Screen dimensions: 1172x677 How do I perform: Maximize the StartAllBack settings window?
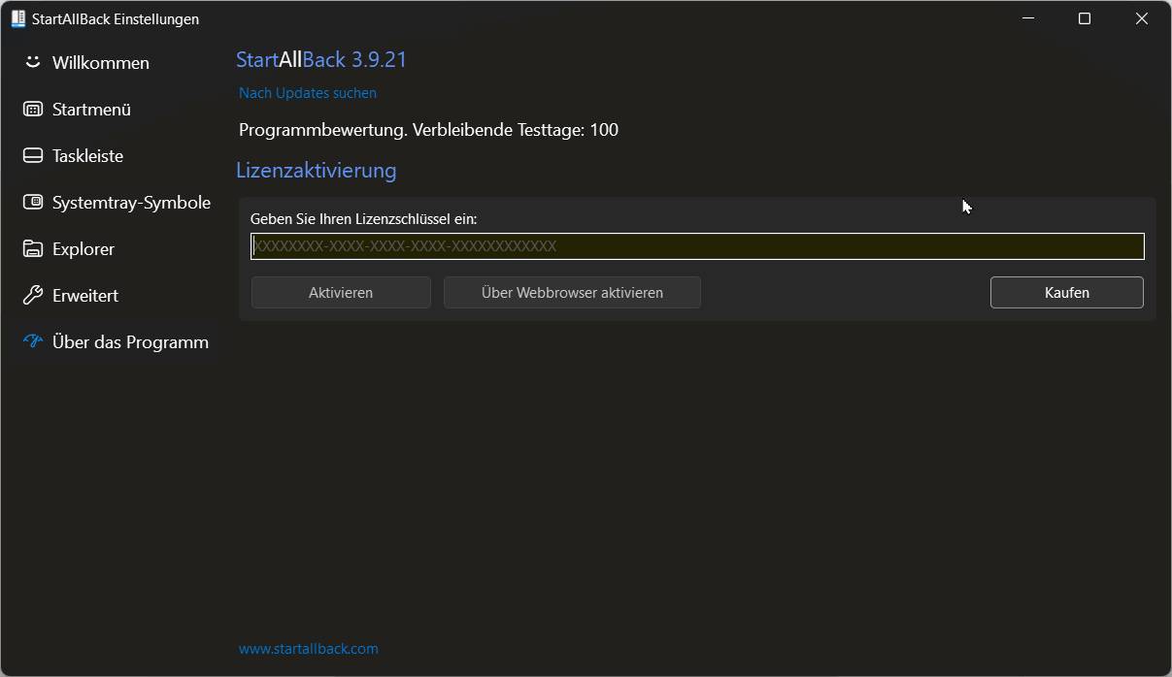(x=1085, y=18)
